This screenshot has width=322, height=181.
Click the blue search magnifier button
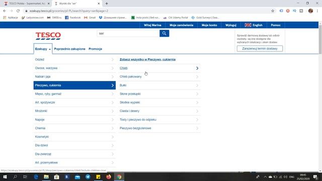(164, 33)
